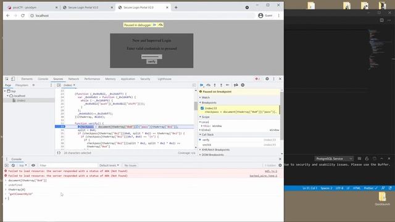
Task: Focus the password field on login page
Action: 152,57
